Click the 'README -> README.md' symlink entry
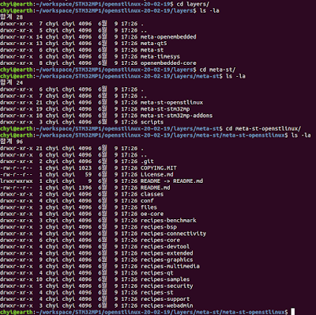This screenshot has width=316, height=315. coord(171,181)
